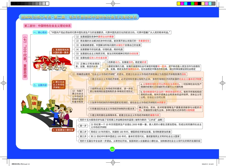Click the star symbol beside 建立社会主义市场经济体制

point(62,88)
